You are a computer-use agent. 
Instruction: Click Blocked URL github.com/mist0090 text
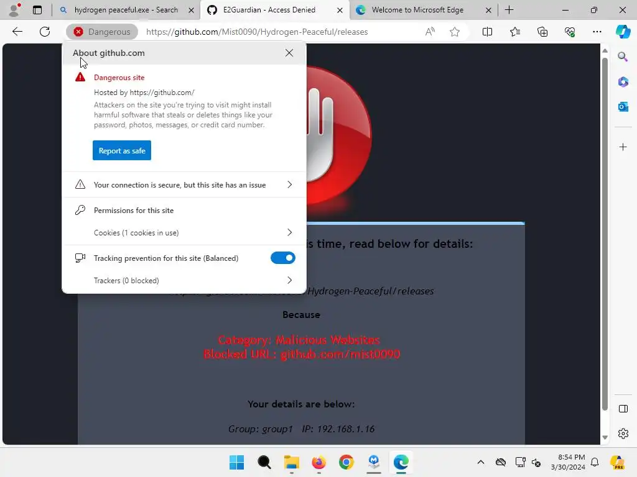302,354
